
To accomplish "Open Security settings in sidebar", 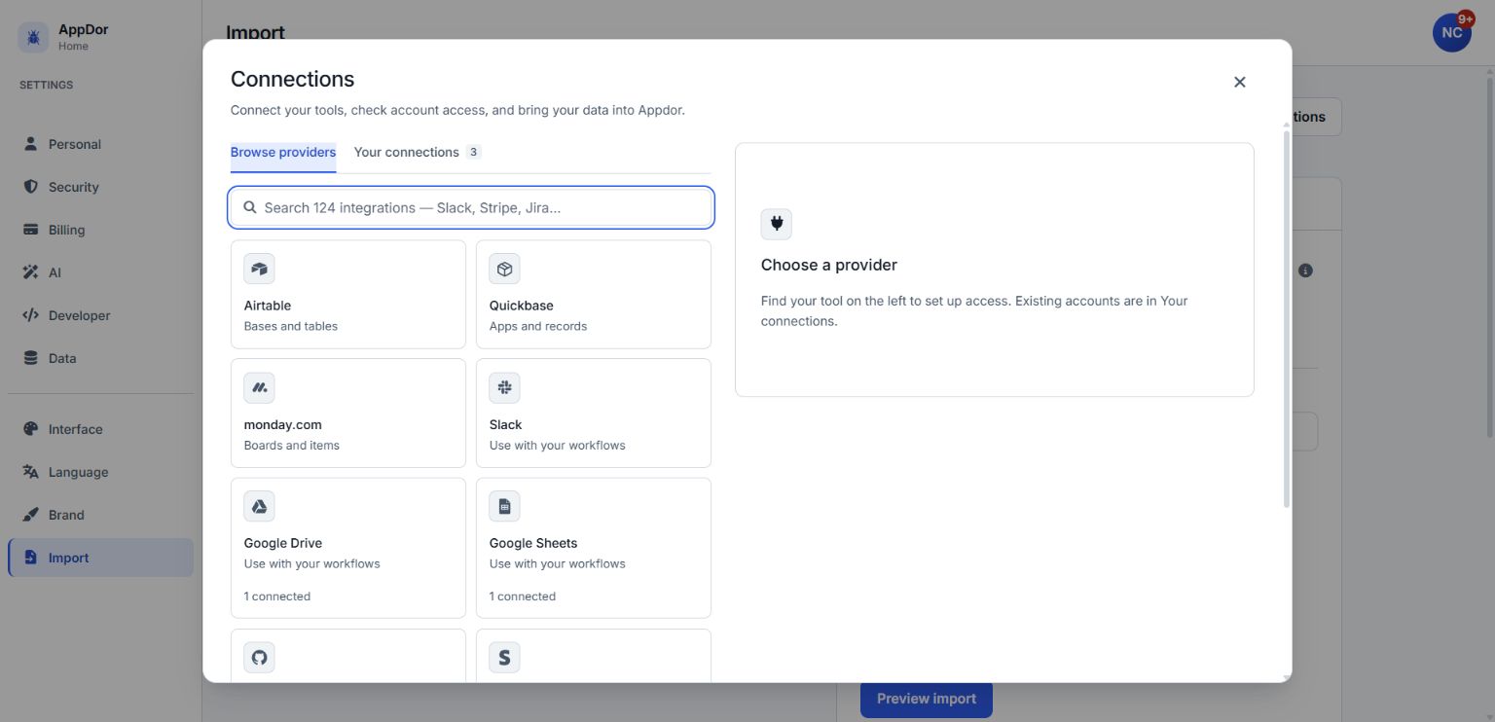I will pos(100,187).
